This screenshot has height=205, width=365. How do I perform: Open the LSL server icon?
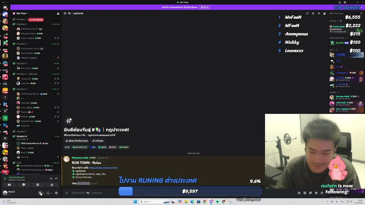[5, 84]
